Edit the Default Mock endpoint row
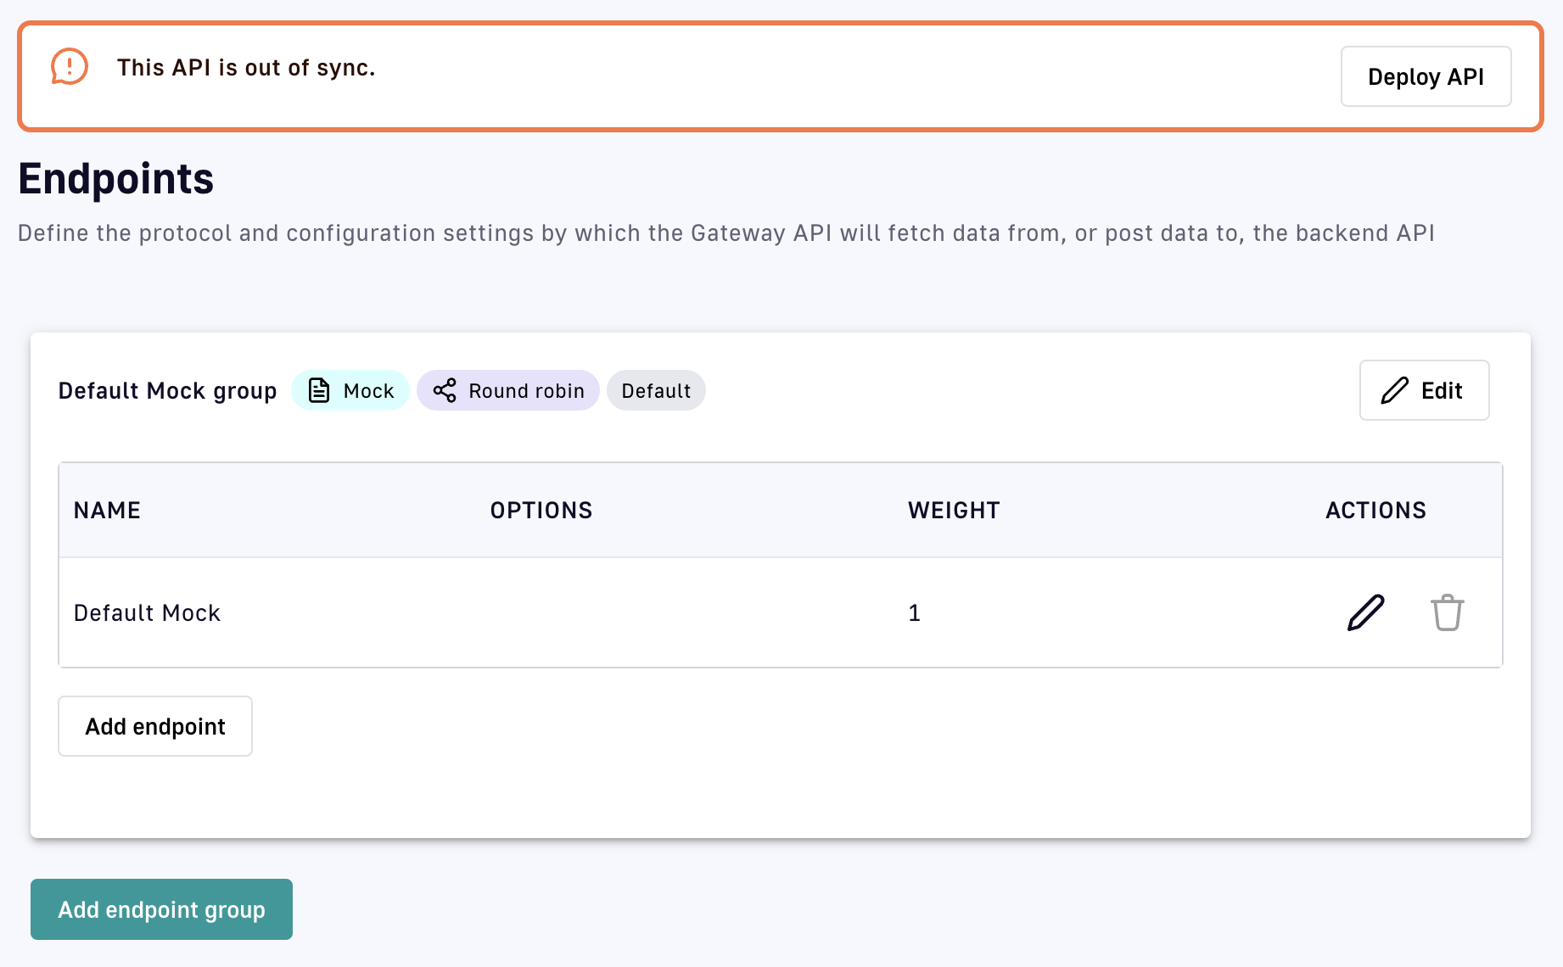Image resolution: width=1563 pixels, height=967 pixels. pyautogui.click(x=1365, y=612)
